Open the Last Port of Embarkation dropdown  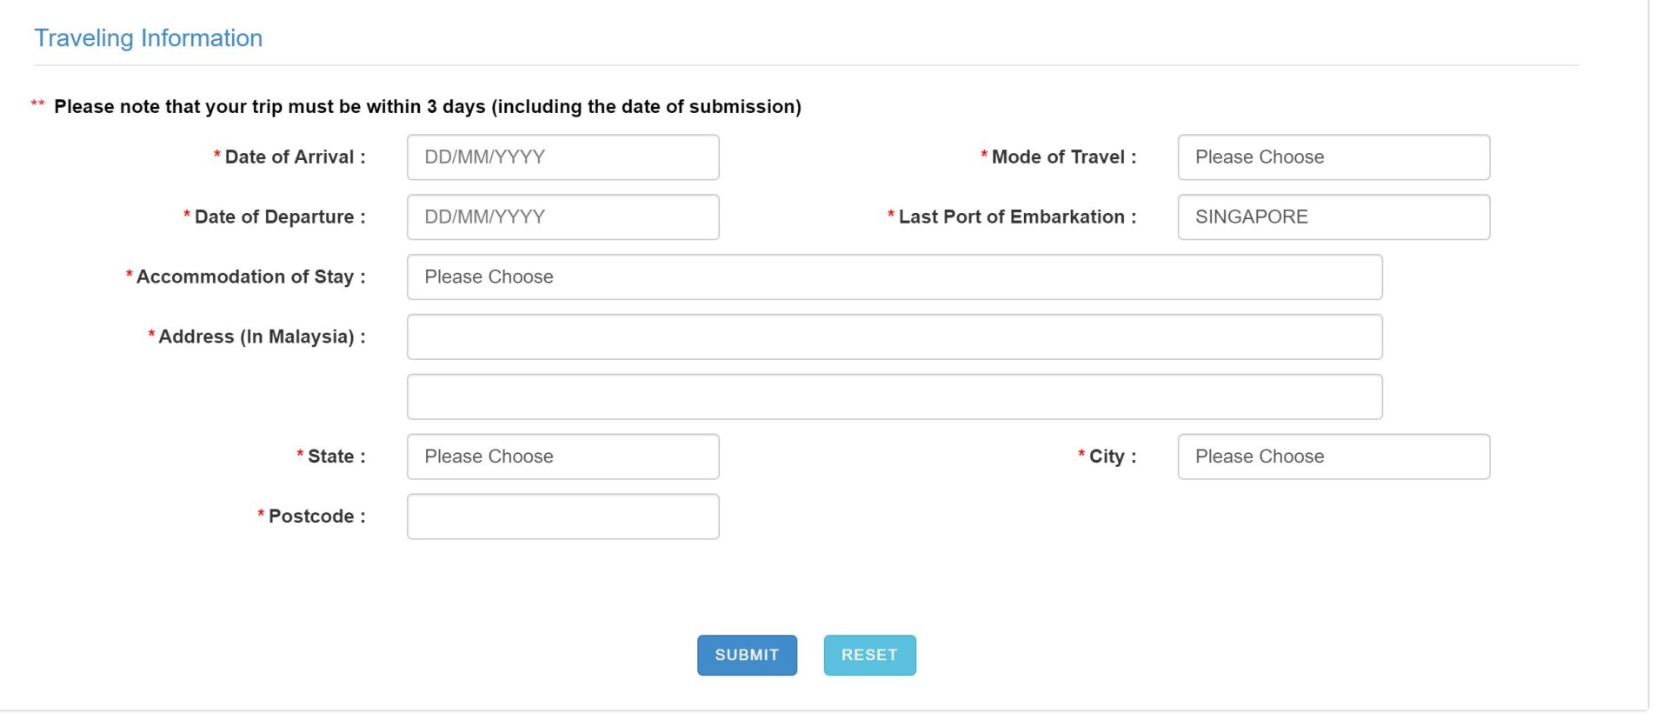click(x=1333, y=217)
